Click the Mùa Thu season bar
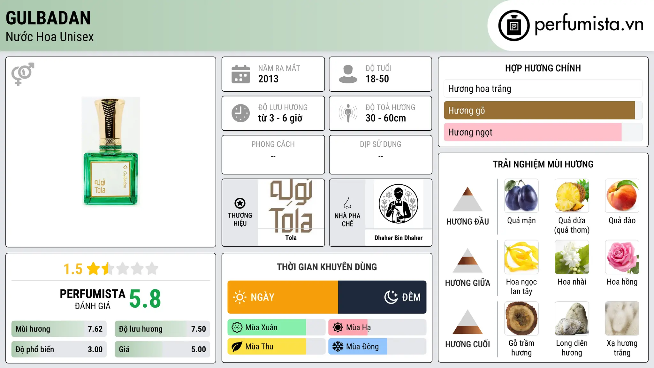This screenshot has height=368, width=654. (x=277, y=347)
